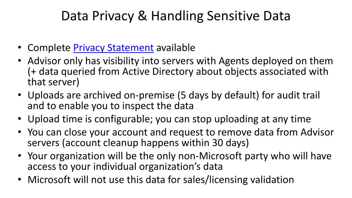Viewport: 352px width, 198px height.
Task: Select the bullet dot before Complete Privacy Statement
Action: click(20, 47)
